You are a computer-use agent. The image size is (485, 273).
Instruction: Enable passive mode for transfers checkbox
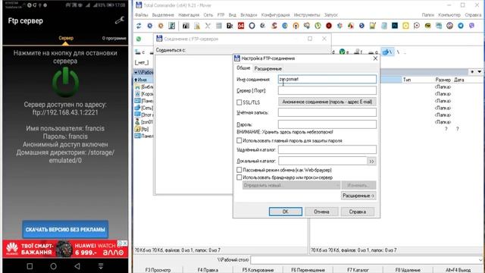pos(239,170)
